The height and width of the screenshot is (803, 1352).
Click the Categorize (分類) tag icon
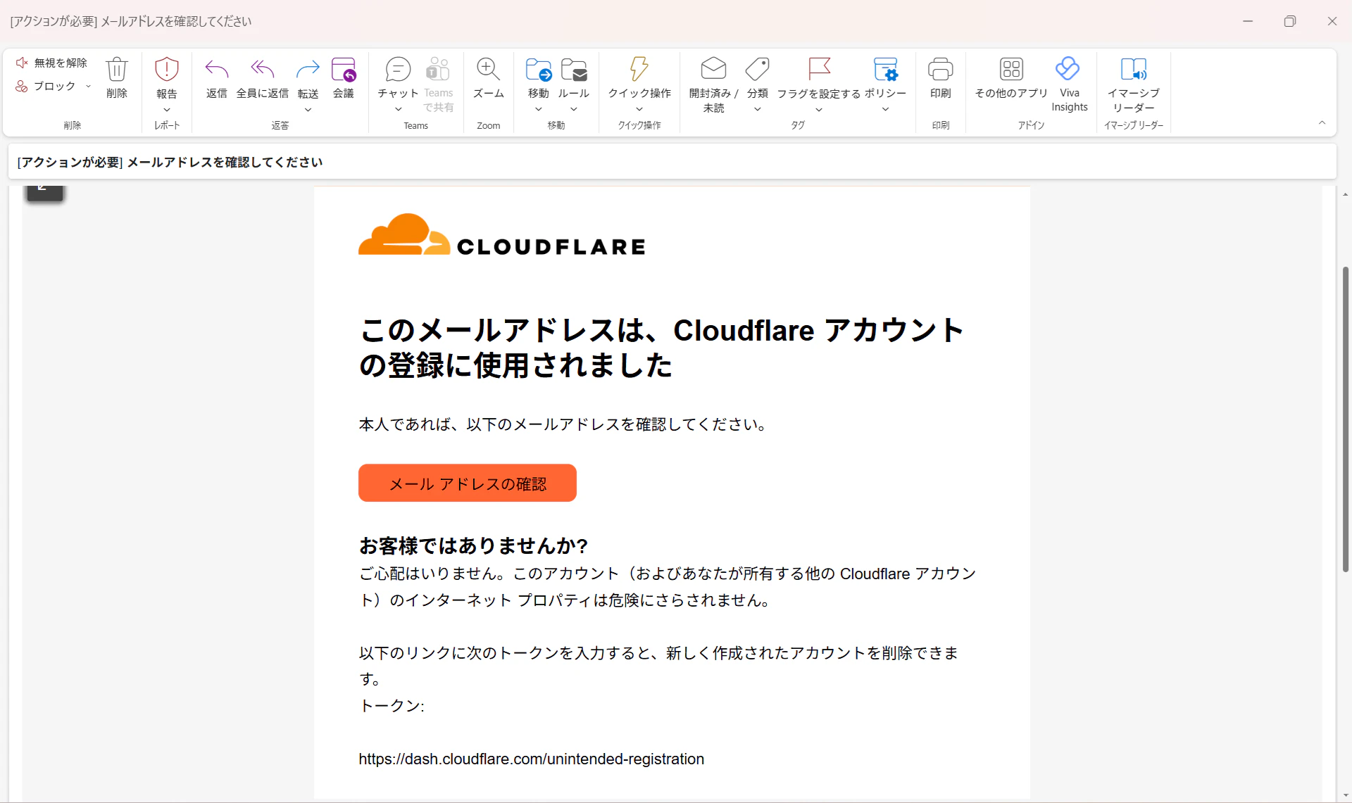(758, 69)
